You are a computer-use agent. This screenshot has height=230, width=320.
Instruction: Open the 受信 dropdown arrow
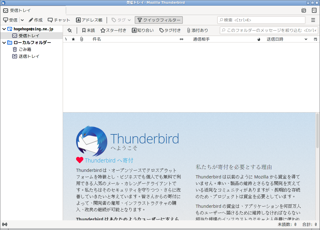coord(22,20)
